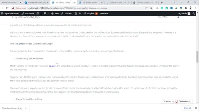Image resolution: width=199 pixels, height=112 pixels.
Task: Switch to the Channel dashboard tab
Action: 9,2
